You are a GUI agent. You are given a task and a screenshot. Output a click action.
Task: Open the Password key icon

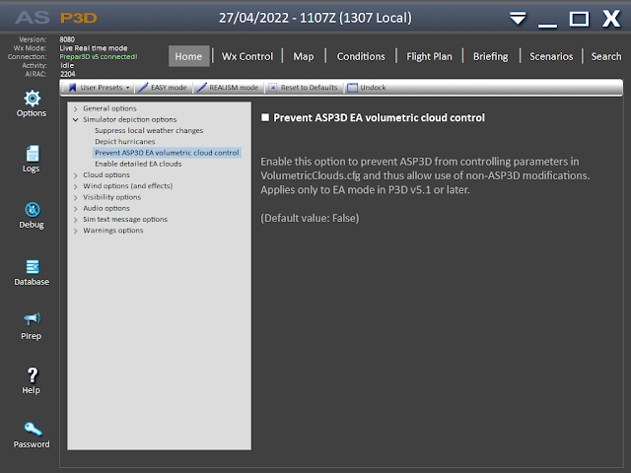(32, 430)
